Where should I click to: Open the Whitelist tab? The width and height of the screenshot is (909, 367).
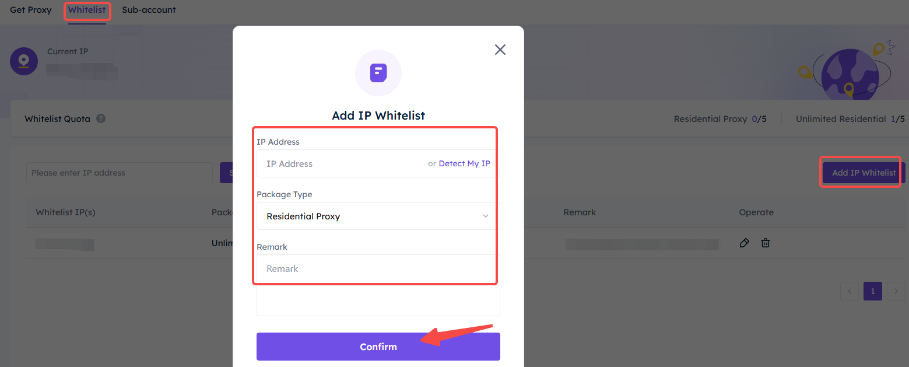87,10
